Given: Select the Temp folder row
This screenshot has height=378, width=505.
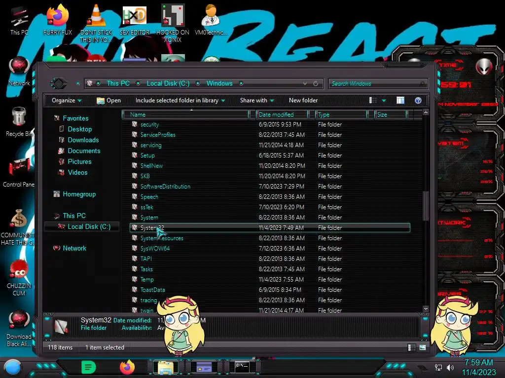Looking at the screenshot, I should 270,280.
